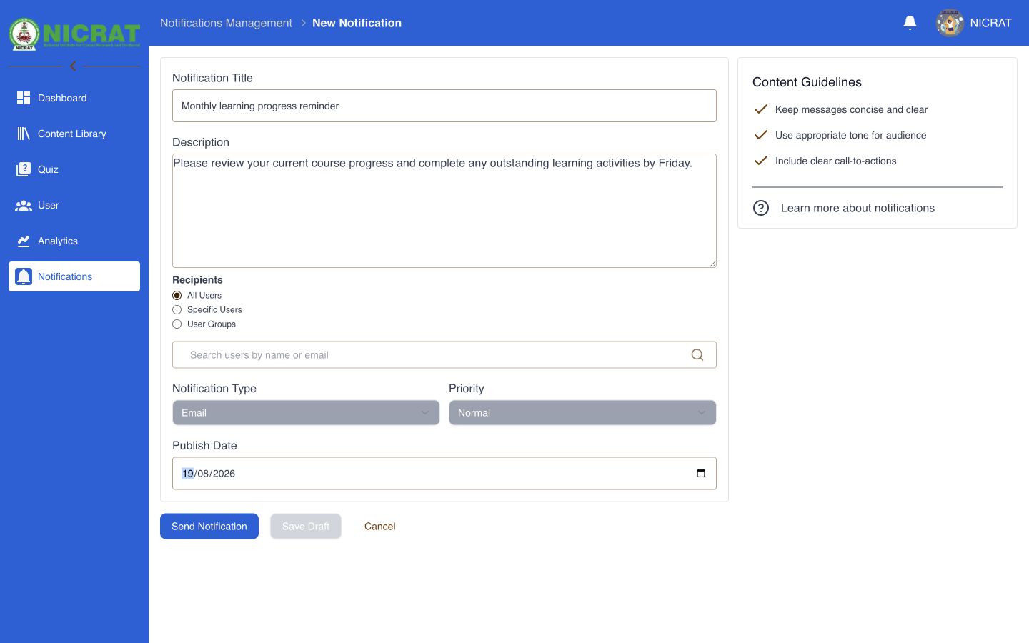Image resolution: width=1029 pixels, height=643 pixels.
Task: Open the NICRAT username in header
Action: point(990,23)
